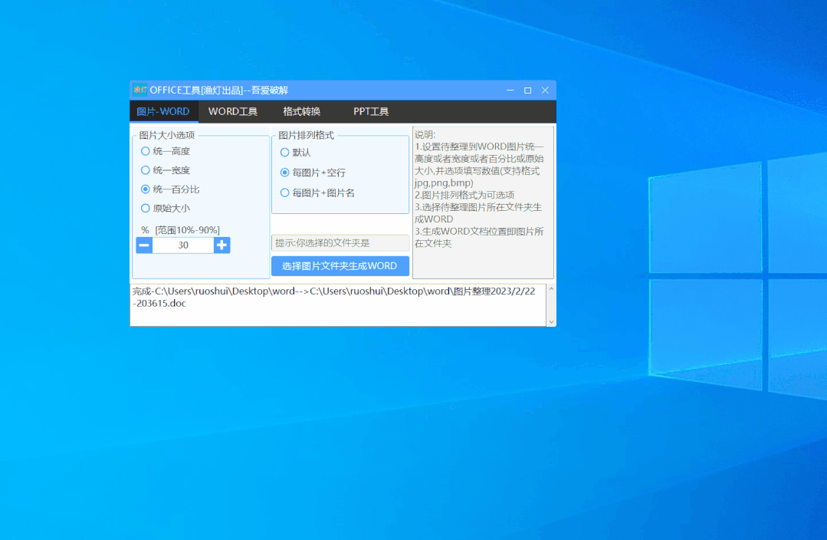Click the log scrollbar down arrow
The image size is (827, 540).
pyautogui.click(x=551, y=321)
